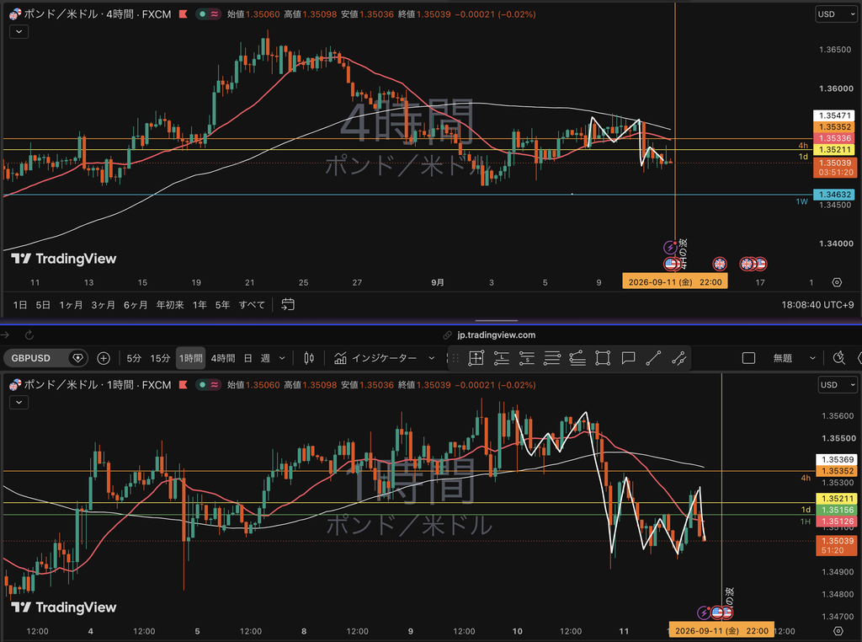862x642 pixels.
Task: Select the rectangle shape drawing tool
Action: click(x=603, y=359)
